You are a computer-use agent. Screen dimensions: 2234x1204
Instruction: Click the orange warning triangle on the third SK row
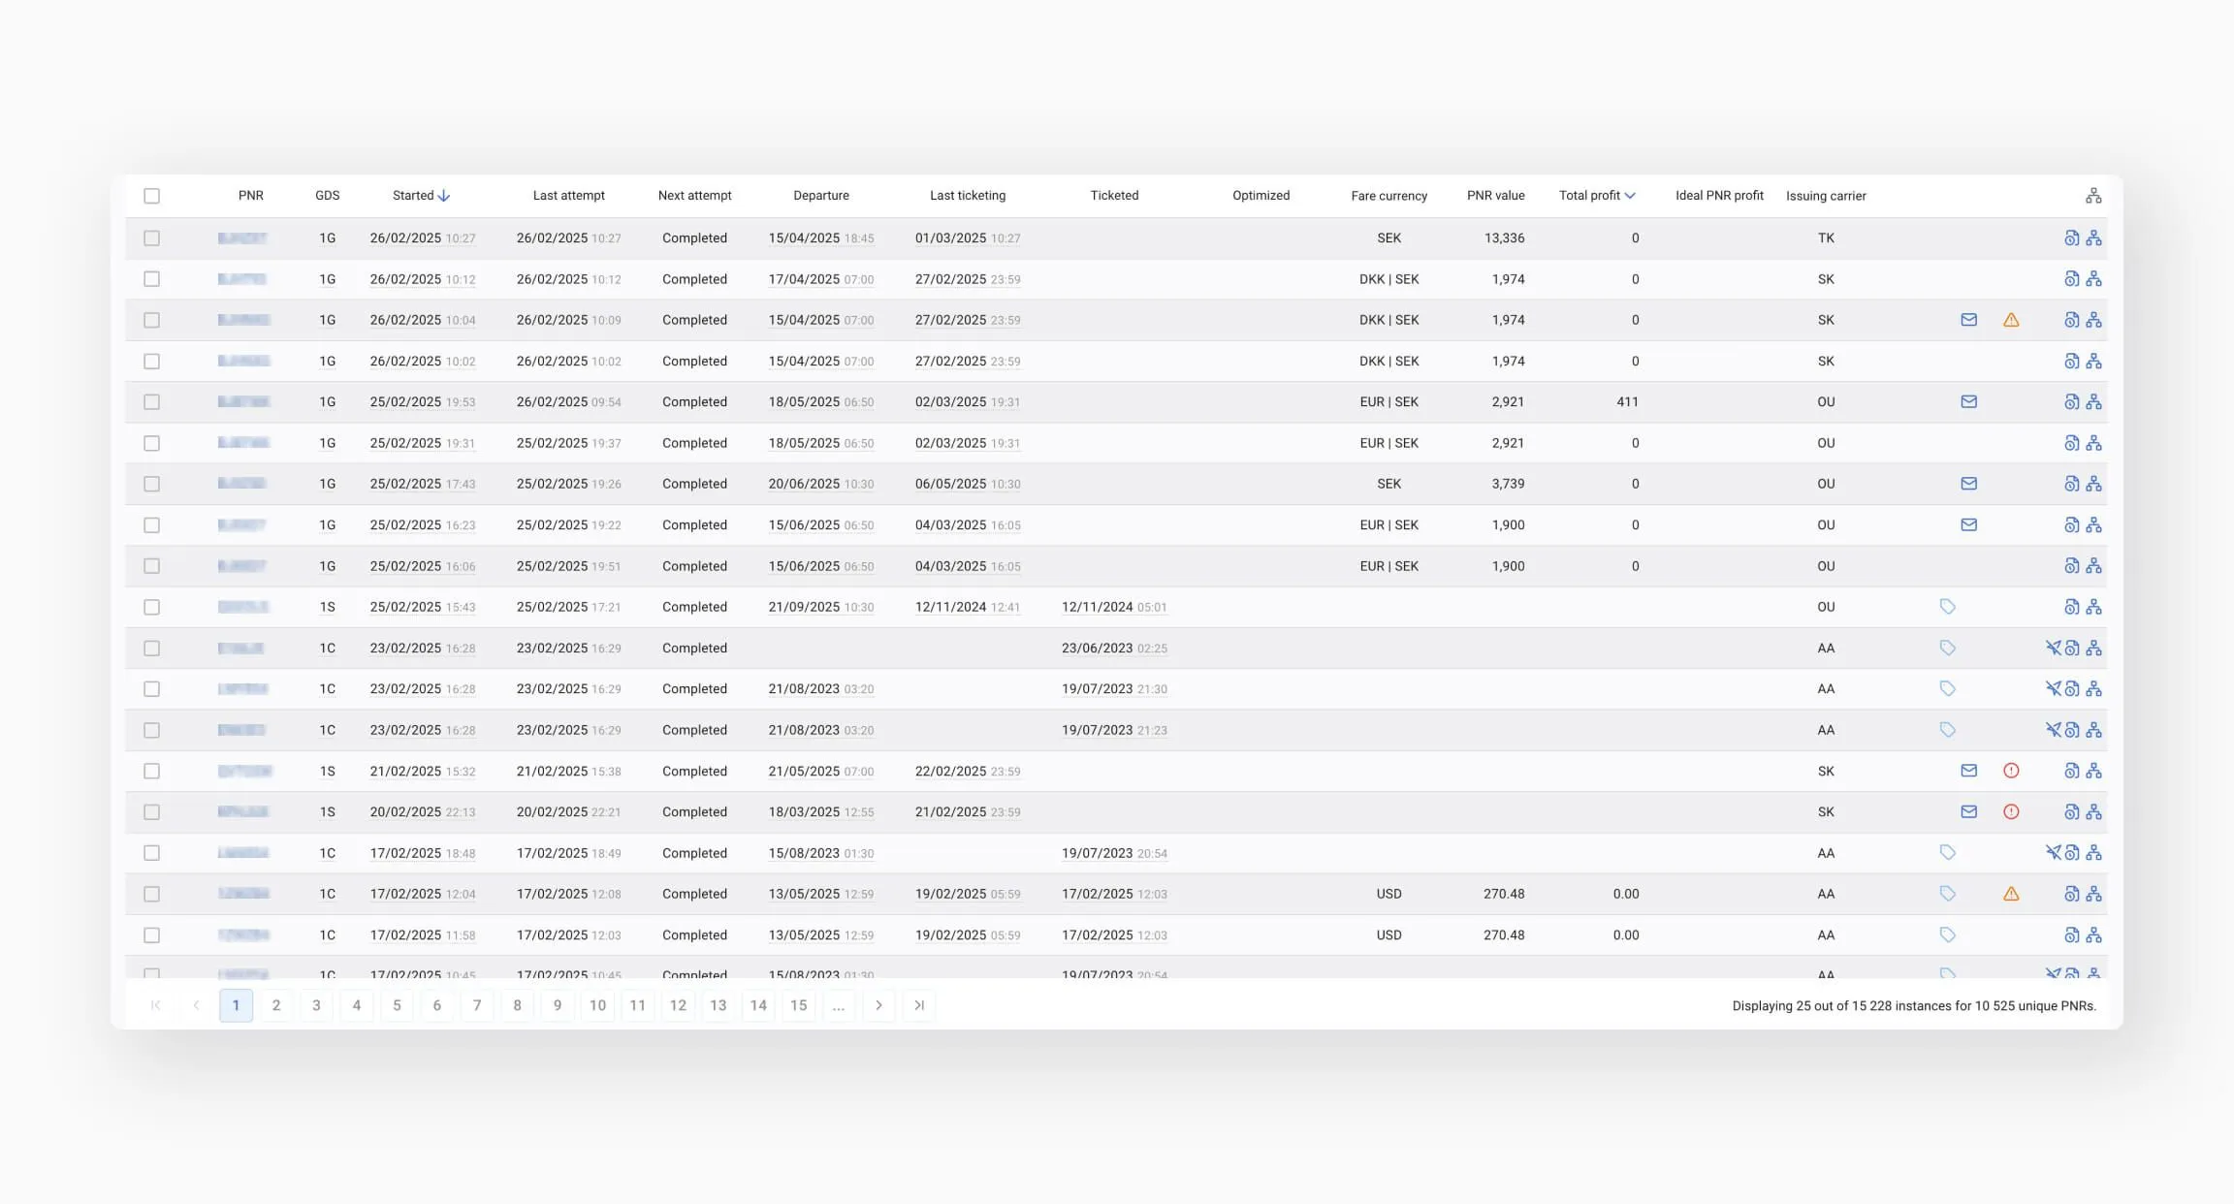point(2011,320)
